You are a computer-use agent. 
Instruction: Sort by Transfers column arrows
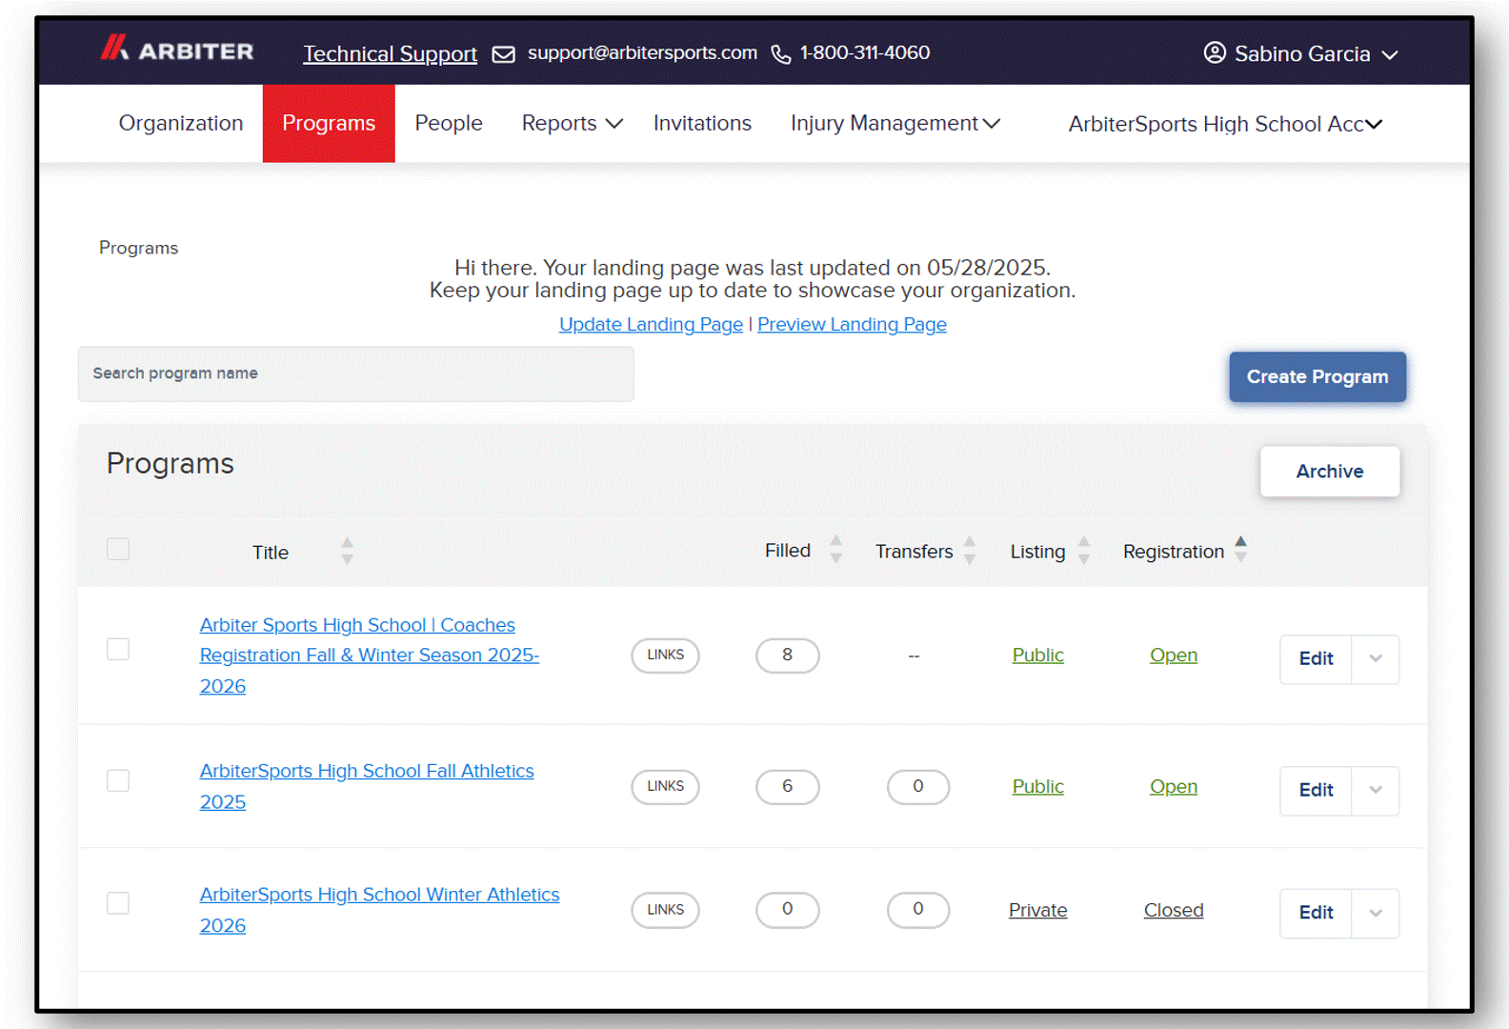coord(969,550)
